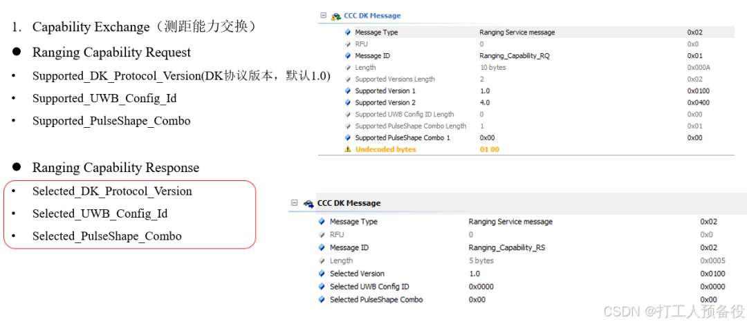Select the Undecoded bytes warning icon
747x324 pixels.
click(x=348, y=149)
